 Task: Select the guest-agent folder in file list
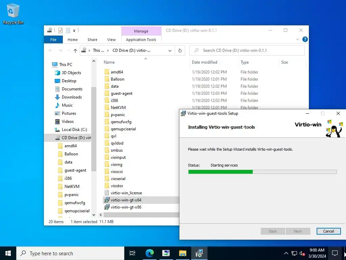click(122, 93)
